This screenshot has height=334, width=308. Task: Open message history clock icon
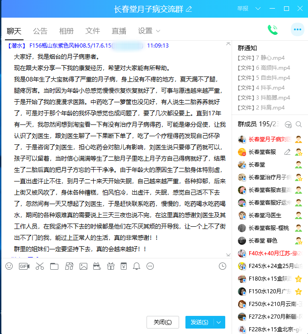click(x=222, y=266)
